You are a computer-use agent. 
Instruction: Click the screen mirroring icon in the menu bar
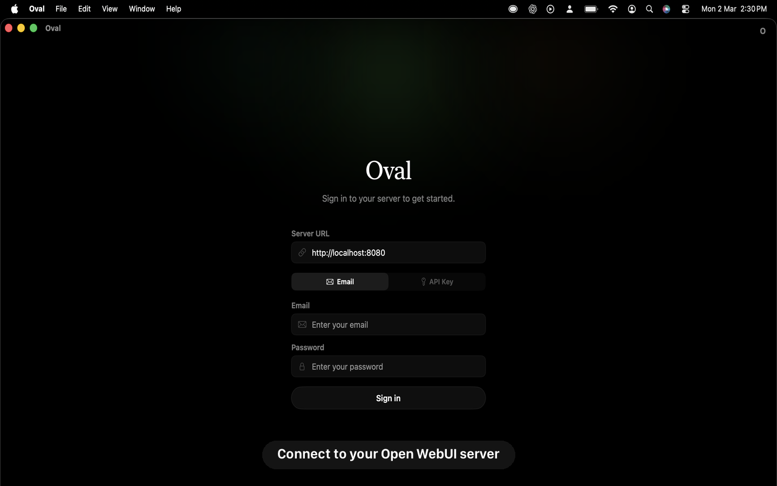[513, 9]
